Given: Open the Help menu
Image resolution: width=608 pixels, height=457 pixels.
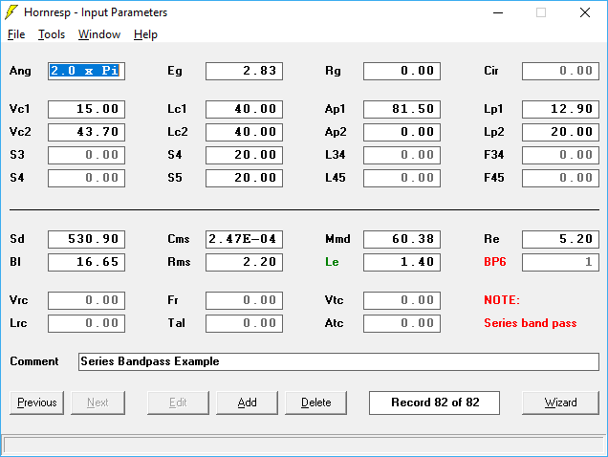Looking at the screenshot, I should coord(146,34).
